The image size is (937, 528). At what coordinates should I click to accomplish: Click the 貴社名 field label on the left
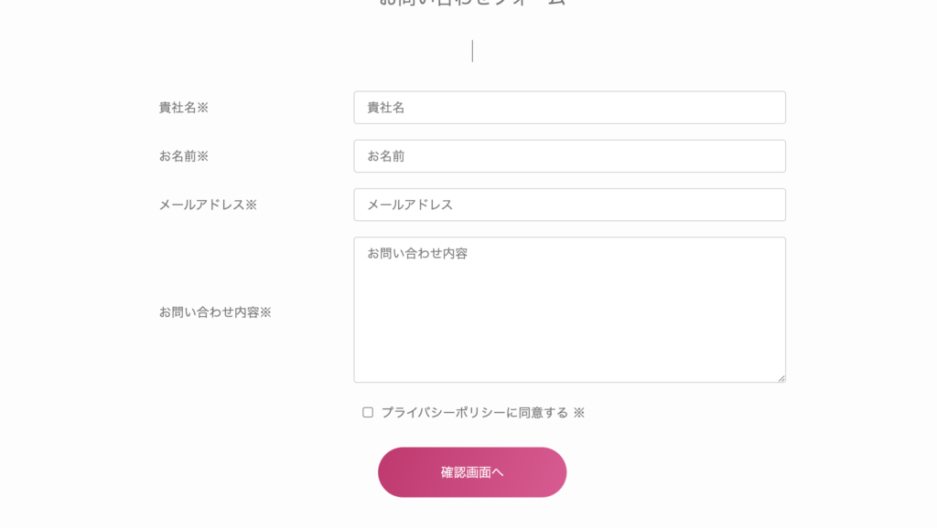tap(178, 108)
